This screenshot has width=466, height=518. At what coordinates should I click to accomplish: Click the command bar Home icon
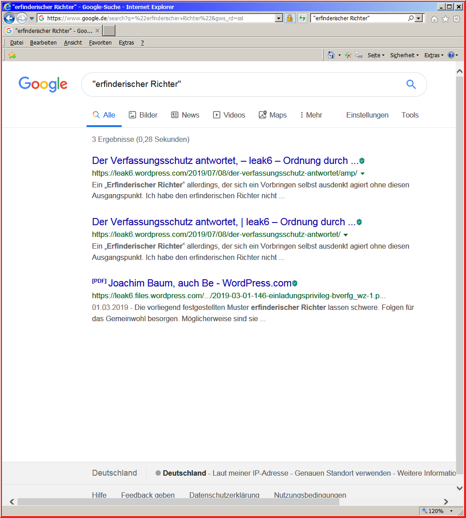point(331,55)
